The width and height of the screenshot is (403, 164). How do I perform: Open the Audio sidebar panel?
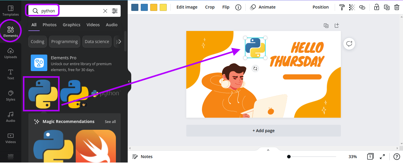(x=11, y=117)
